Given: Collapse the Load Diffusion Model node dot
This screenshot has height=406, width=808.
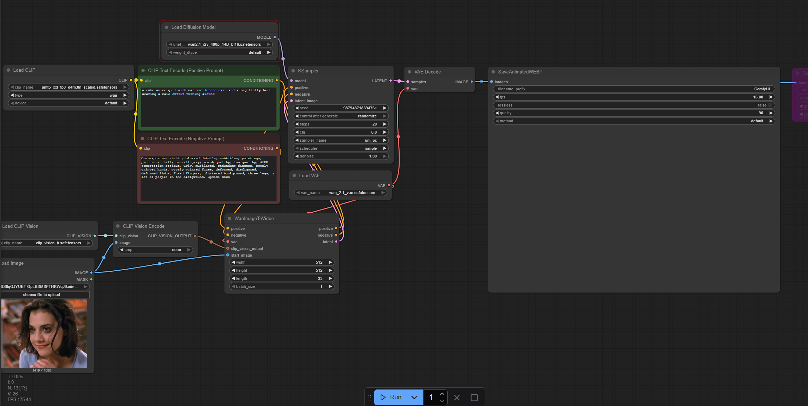Looking at the screenshot, I should click(167, 27).
